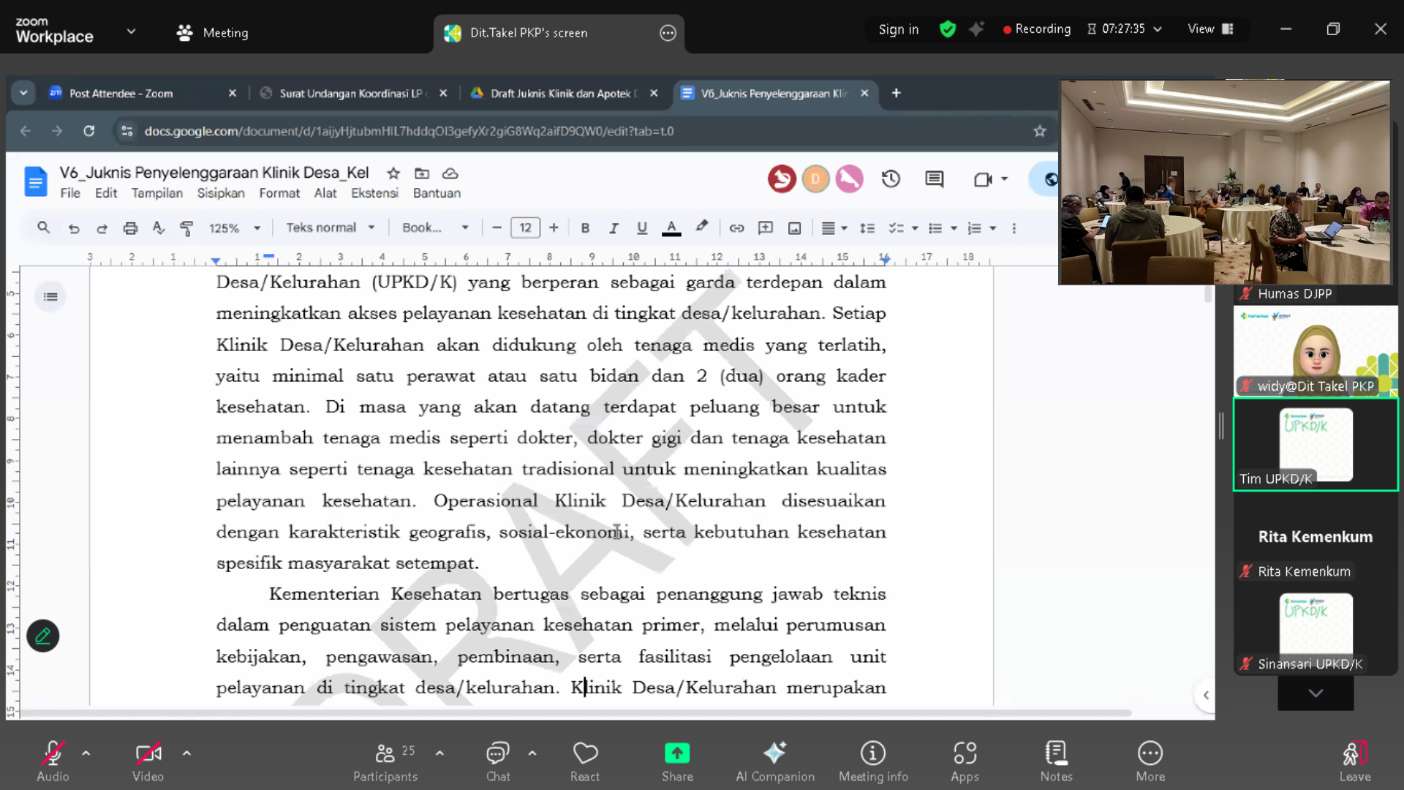Open the Tampilan menu

(157, 193)
